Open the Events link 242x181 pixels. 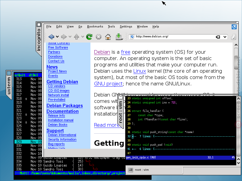pyautogui.click(x=53, y=76)
